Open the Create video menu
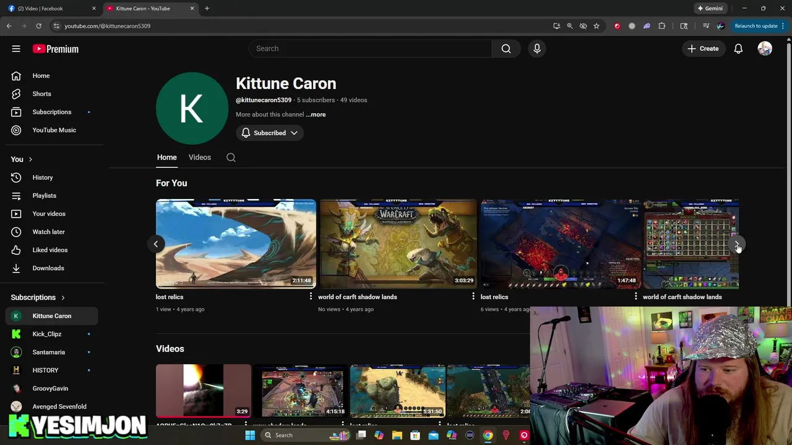This screenshot has width=792, height=445. point(703,48)
